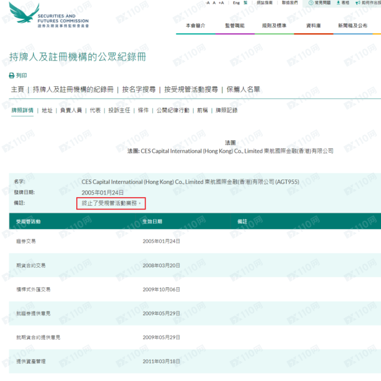Click the 名字 value containing AGT955
This screenshot has height=381, width=381.
(x=190, y=182)
